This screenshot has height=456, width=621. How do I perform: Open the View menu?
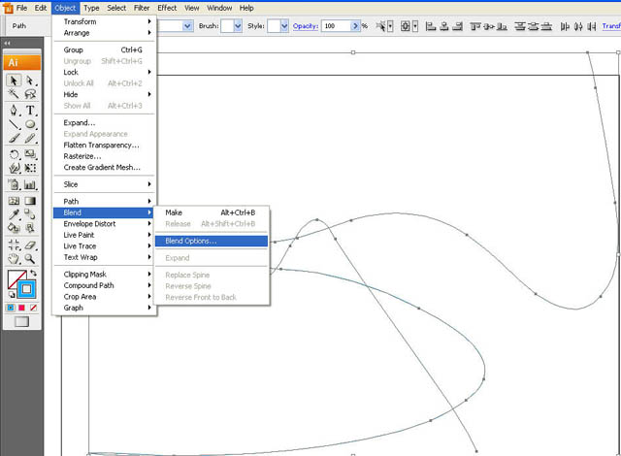tap(192, 8)
